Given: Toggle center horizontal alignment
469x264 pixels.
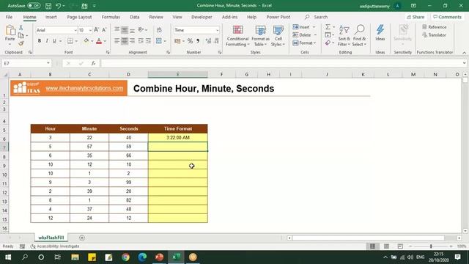Looking at the screenshot, I should click(x=125, y=41).
